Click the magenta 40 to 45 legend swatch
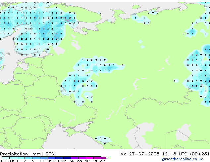 coord(90,158)
